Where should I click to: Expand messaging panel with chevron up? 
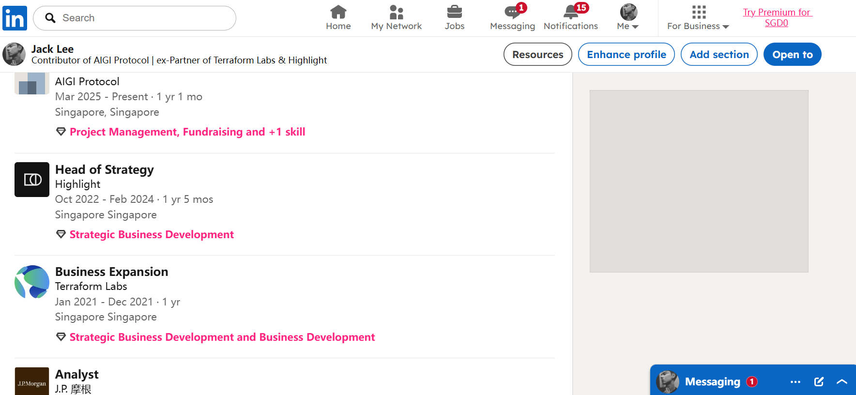point(842,382)
